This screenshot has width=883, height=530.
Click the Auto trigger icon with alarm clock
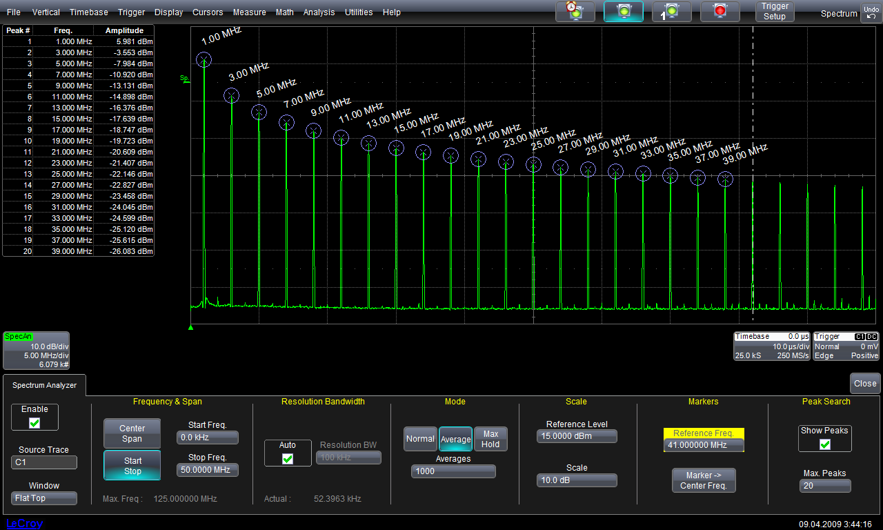click(575, 12)
